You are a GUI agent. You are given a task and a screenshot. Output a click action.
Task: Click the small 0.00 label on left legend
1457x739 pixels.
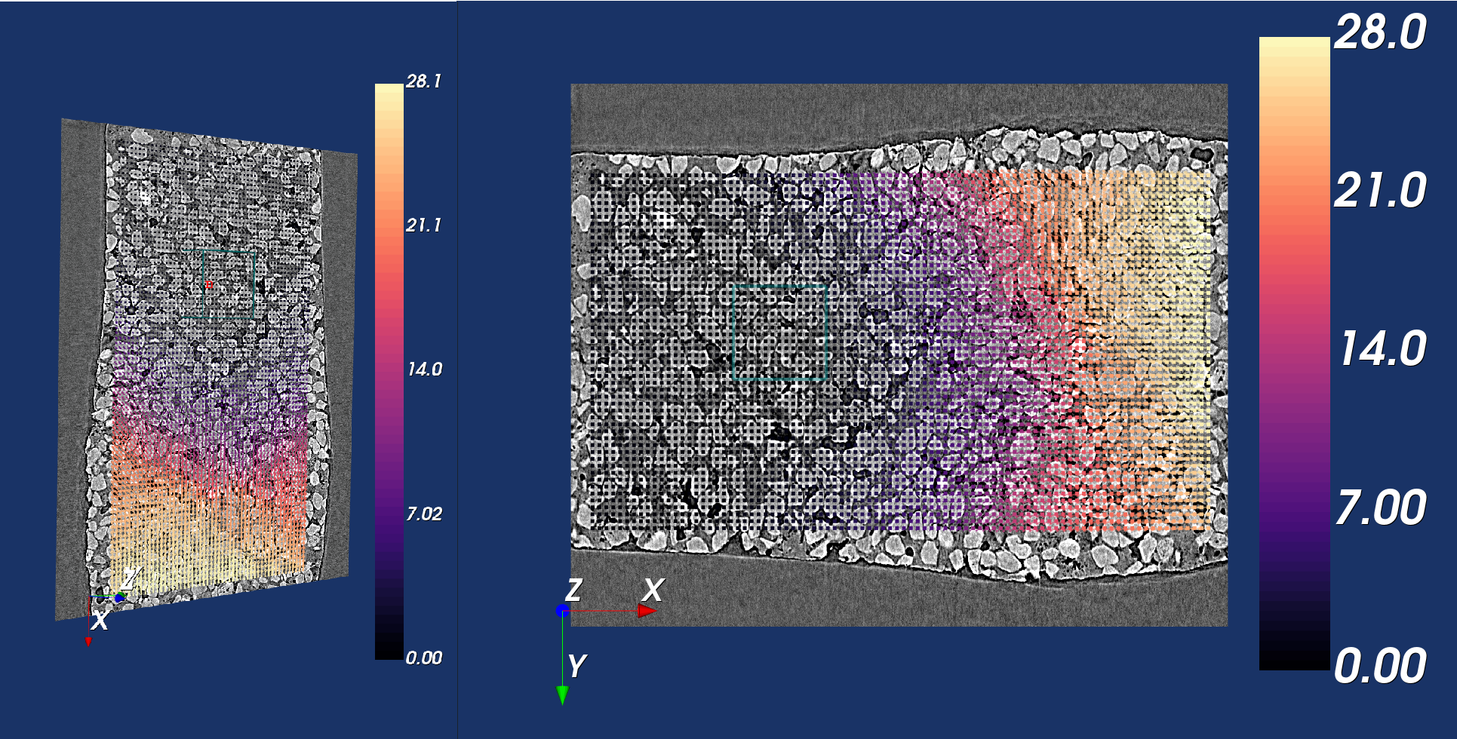point(423,658)
